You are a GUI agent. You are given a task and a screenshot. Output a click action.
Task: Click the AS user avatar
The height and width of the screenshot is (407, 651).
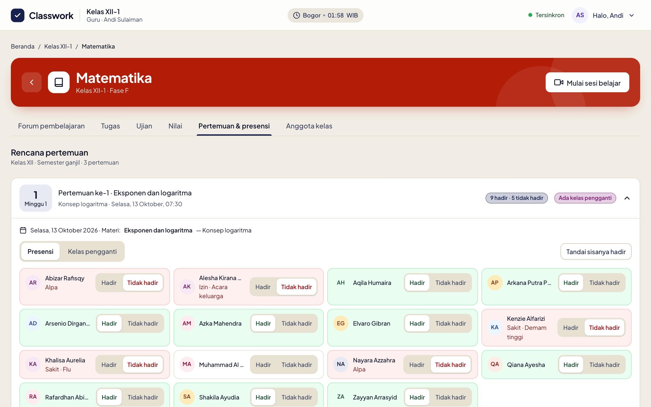(580, 15)
